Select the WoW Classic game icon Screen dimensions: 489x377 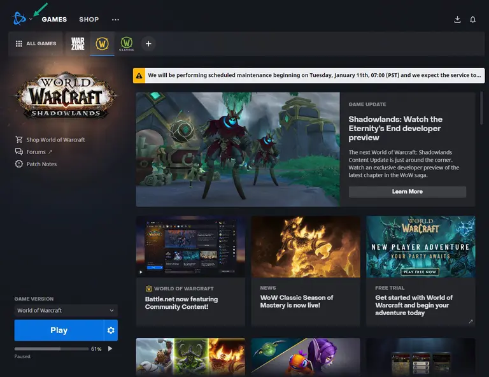[x=126, y=44]
